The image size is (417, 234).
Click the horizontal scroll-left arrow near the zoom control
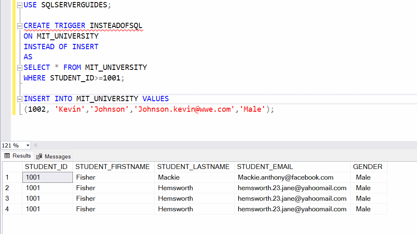click(35, 145)
